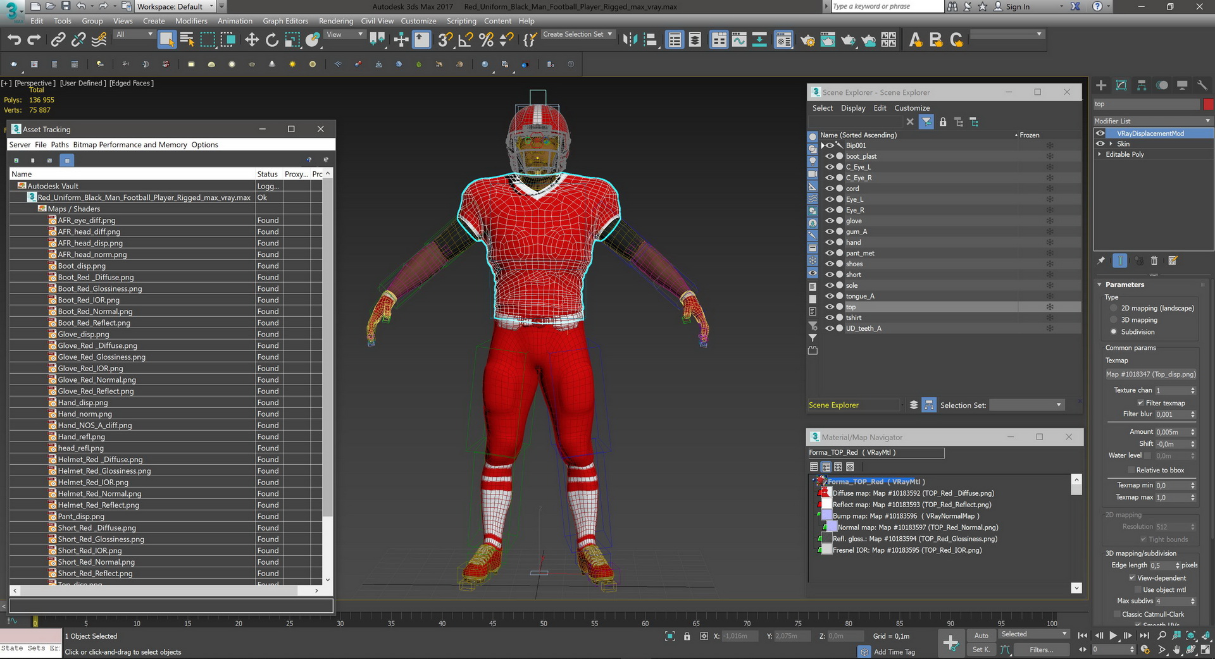This screenshot has height=659, width=1215.
Task: Toggle the 3D Snaps button
Action: tap(445, 40)
